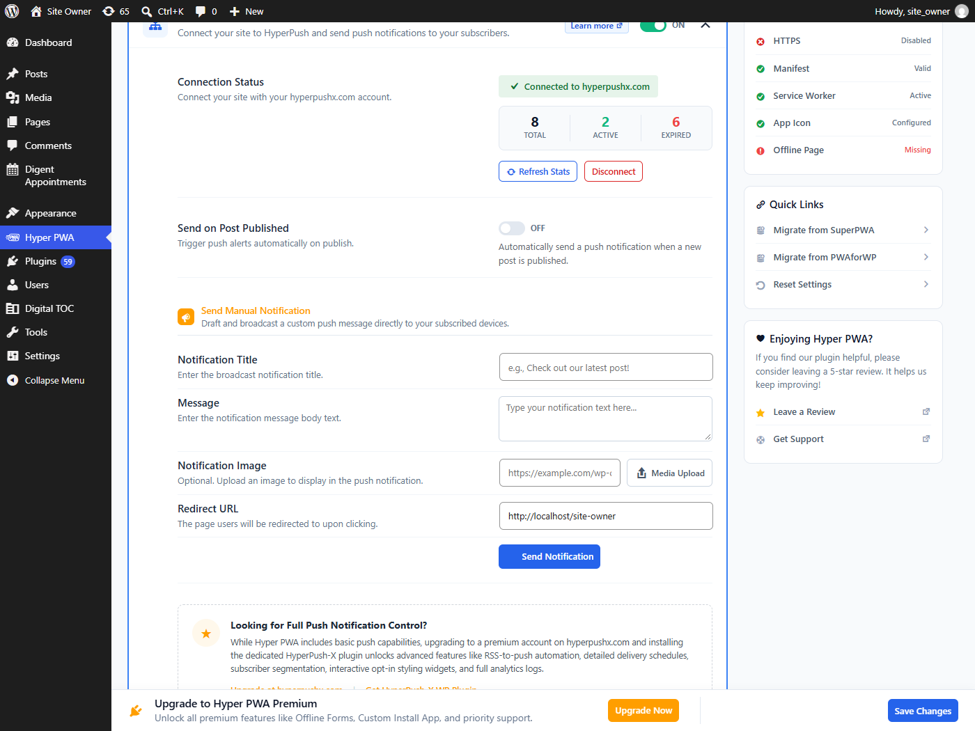The width and height of the screenshot is (975, 731).
Task: Click the Get Support lifebuoy icon
Action: point(760,440)
